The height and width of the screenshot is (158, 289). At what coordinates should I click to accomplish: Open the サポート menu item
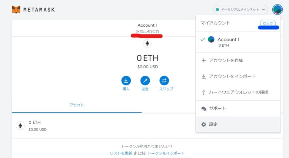(x=238, y=108)
